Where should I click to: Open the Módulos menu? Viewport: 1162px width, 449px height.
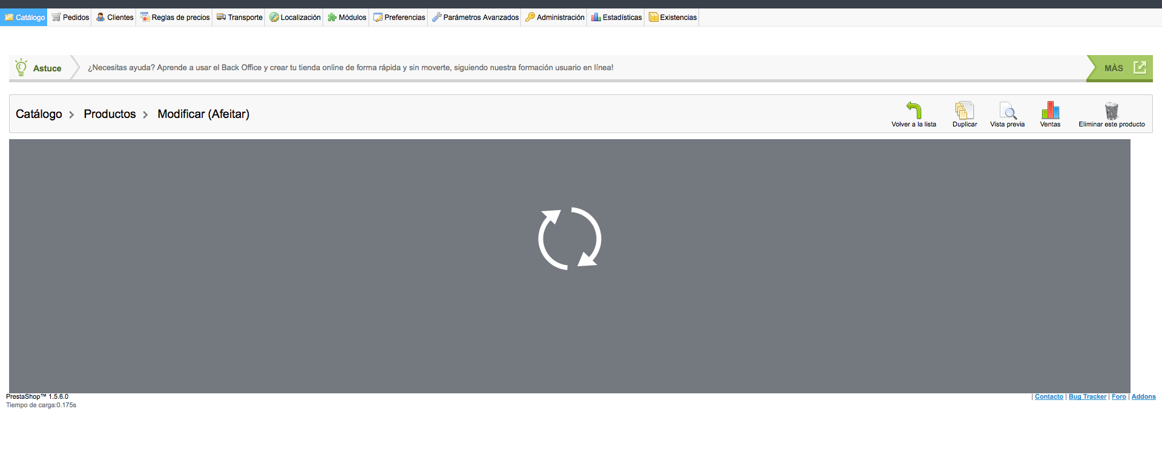[347, 17]
